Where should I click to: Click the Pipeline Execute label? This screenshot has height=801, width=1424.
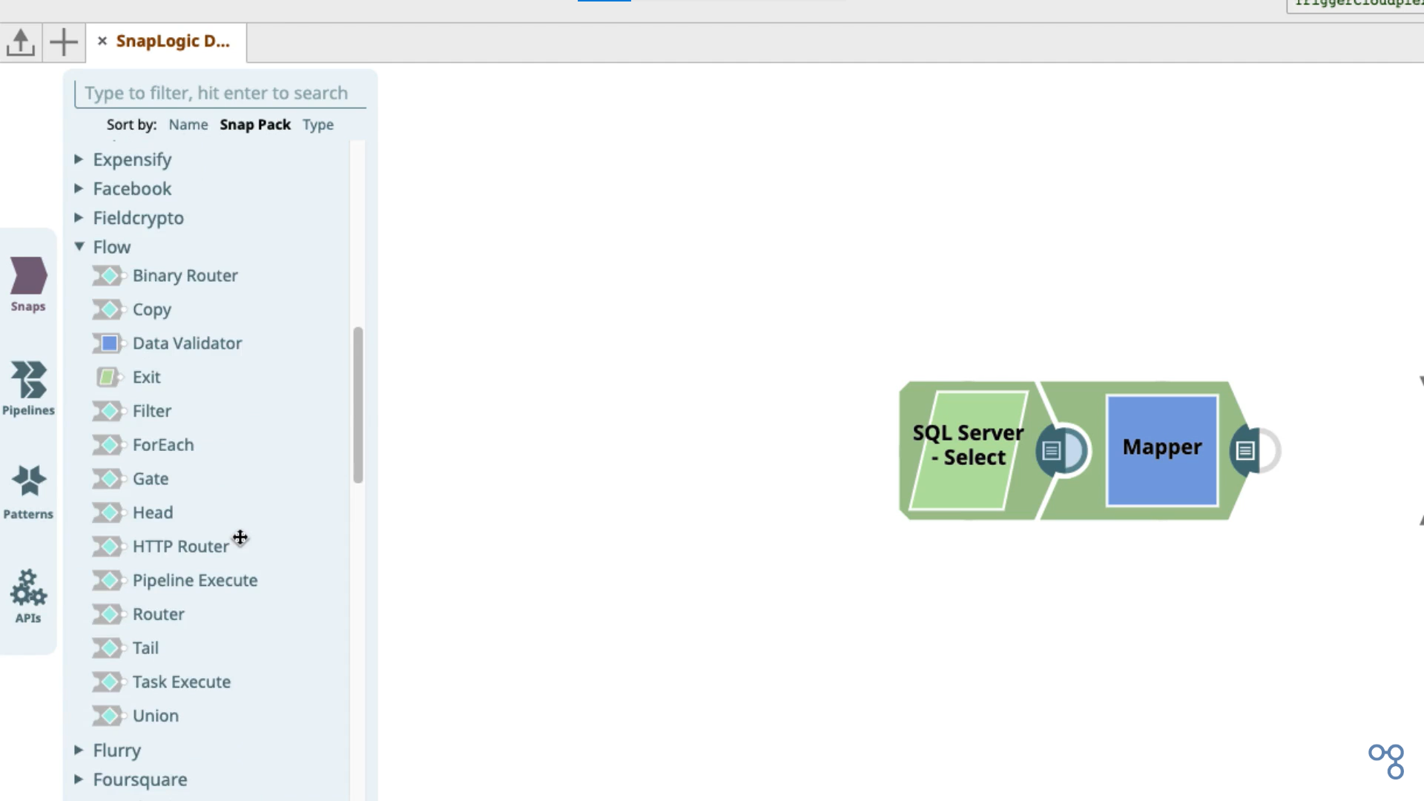pos(195,580)
